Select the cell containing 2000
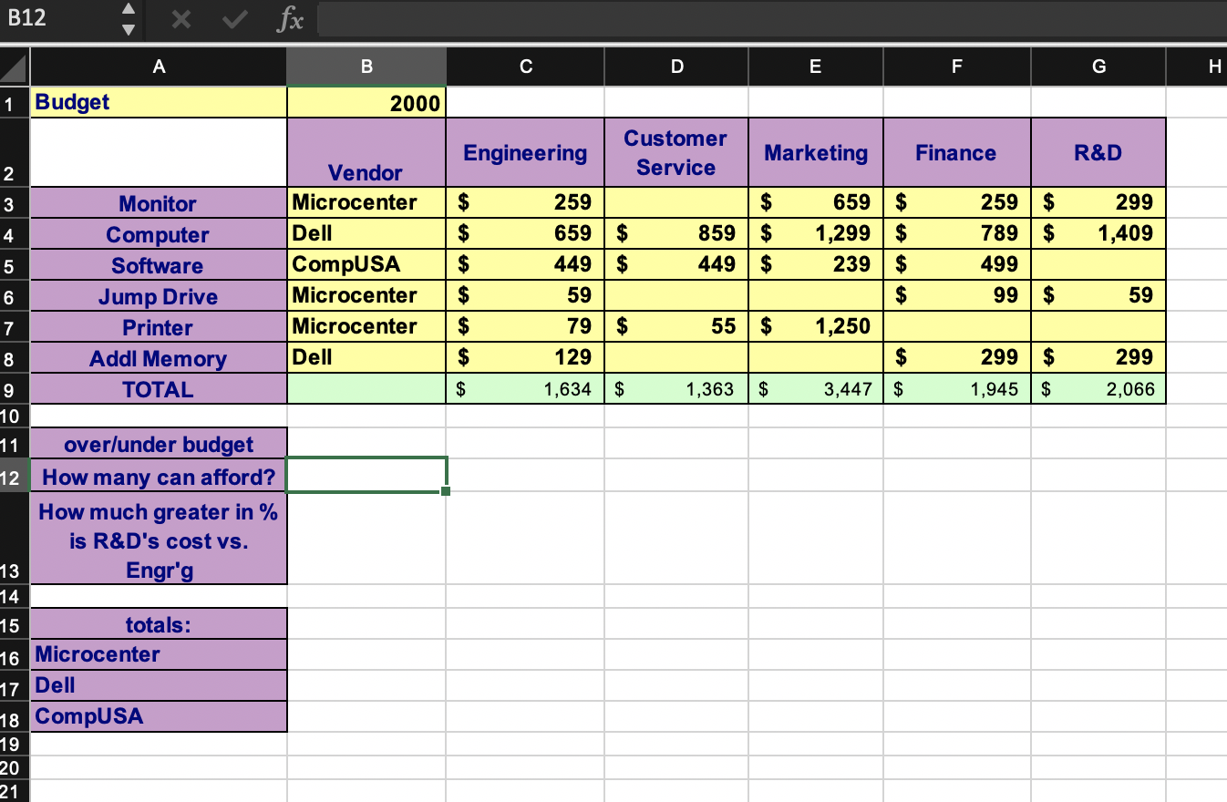 tap(366, 102)
